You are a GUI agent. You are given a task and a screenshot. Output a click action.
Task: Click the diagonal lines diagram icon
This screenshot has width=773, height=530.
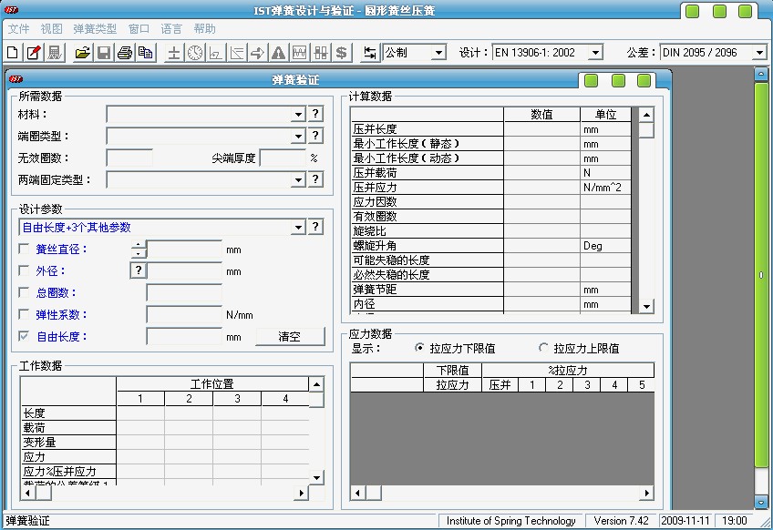pyautogui.click(x=237, y=52)
